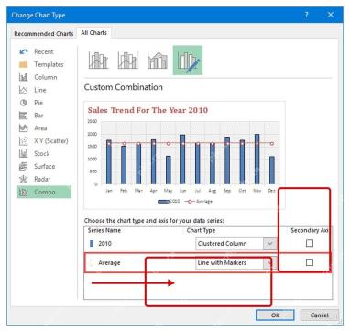
Task: Toggle Secondary Axis checkbox for 2010 series
Action: pyautogui.click(x=310, y=243)
